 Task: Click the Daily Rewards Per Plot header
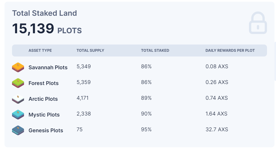[x=230, y=50]
